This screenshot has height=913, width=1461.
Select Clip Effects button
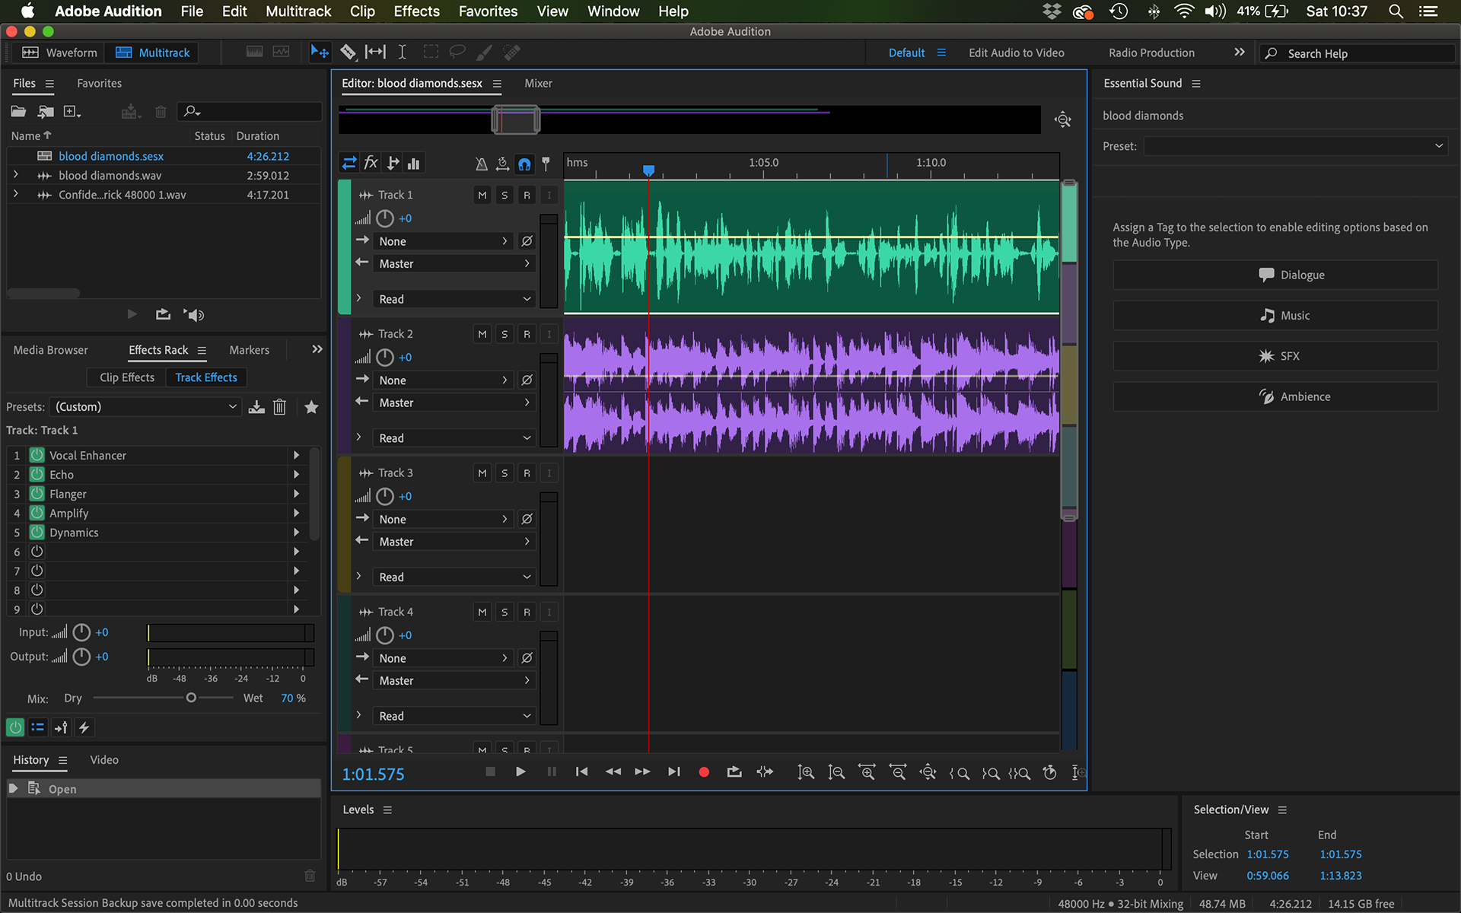pos(126,377)
